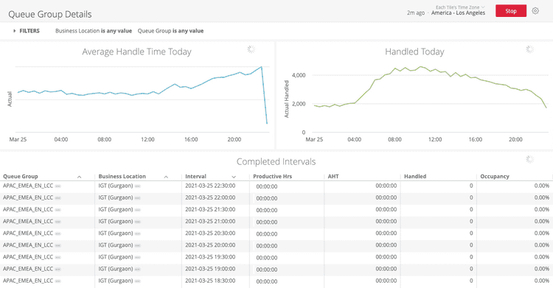Viewport: 553px width, 288px height.
Task: Click the Occupancy 0.00% cell in 22:30:00 row
Action: coord(541,186)
